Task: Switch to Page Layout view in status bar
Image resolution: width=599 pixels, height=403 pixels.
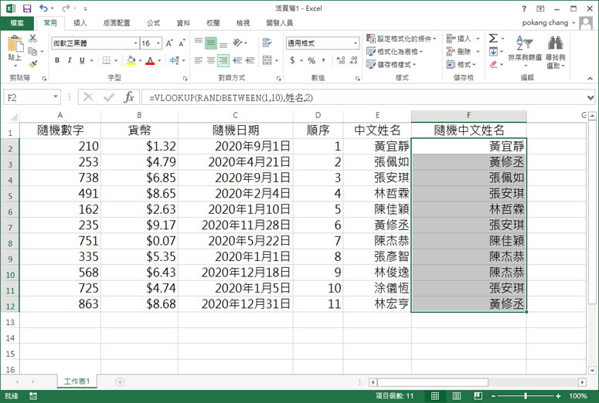Action: (458, 395)
